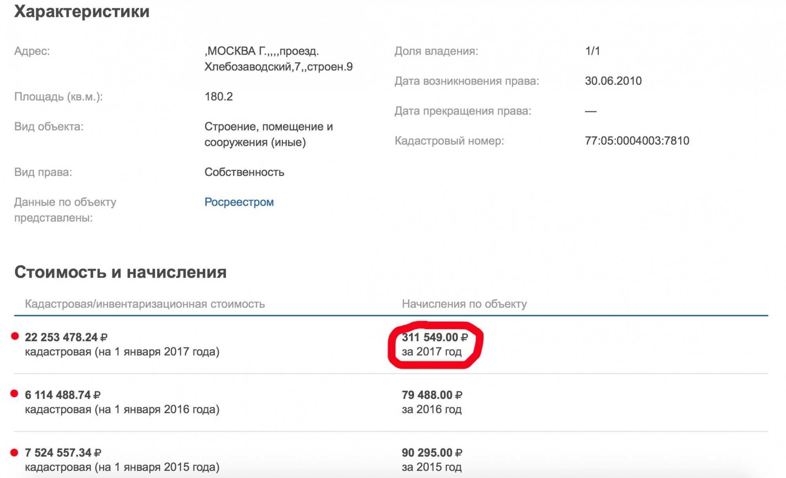This screenshot has width=786, height=478.
Task: Click the circled 311 549.00 ₽ charge
Action: tap(434, 337)
